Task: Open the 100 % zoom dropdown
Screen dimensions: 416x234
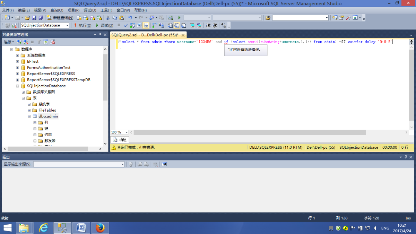Action: pos(127,132)
